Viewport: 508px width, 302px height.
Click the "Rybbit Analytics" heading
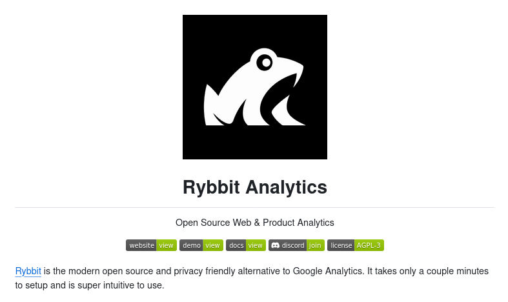point(254,187)
